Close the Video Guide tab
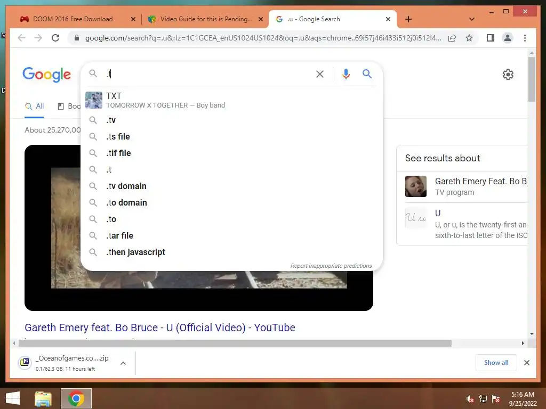Viewport: 546px width, 409px height. (260, 19)
